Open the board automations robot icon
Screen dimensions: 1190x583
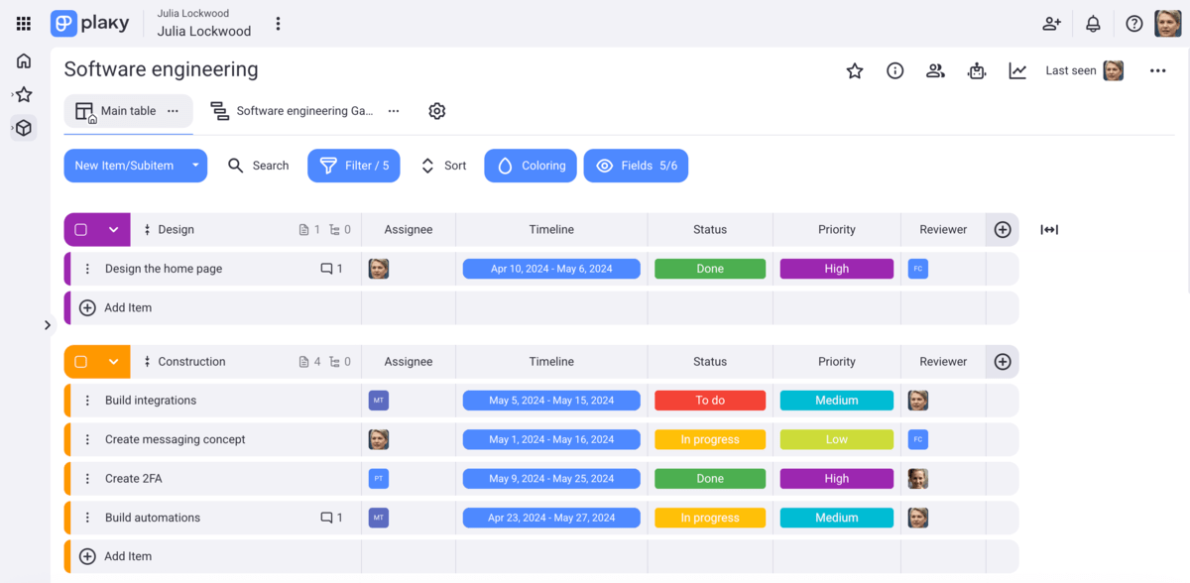(x=977, y=71)
